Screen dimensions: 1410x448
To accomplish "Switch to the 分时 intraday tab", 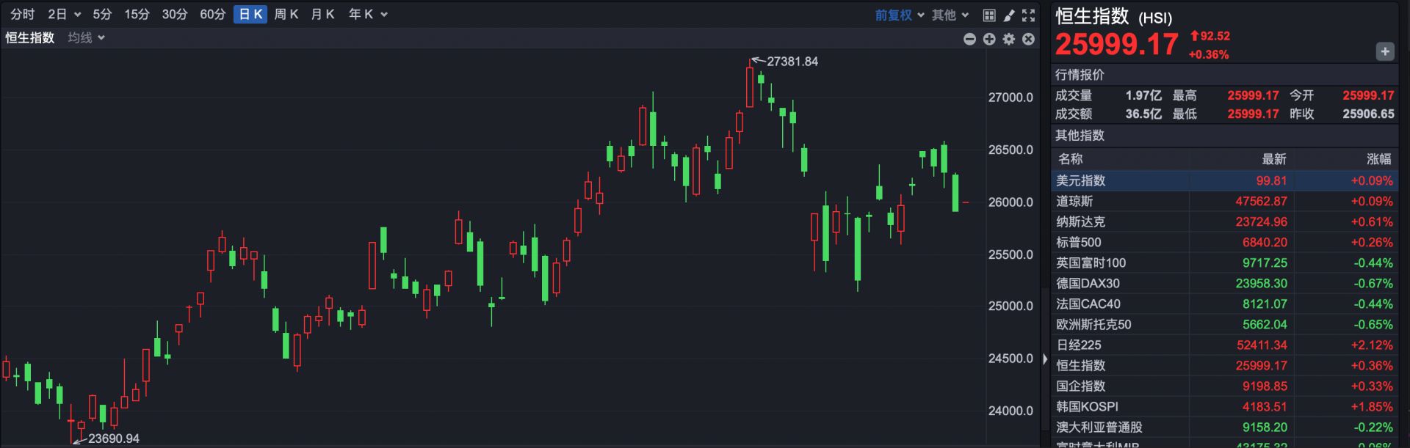I will (22, 15).
